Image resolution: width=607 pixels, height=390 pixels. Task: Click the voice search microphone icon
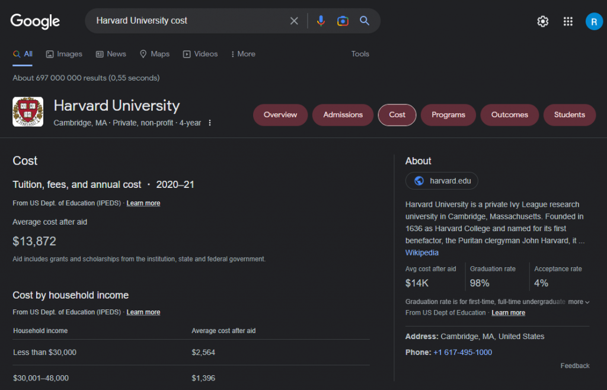[321, 21]
